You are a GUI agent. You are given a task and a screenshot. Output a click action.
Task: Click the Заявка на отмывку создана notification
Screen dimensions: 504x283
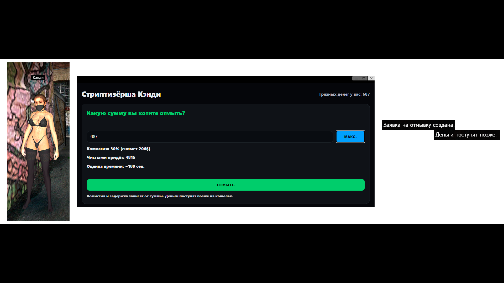coord(418,125)
